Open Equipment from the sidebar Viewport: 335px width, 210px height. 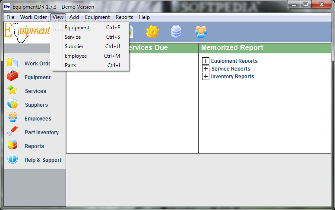[x=38, y=77]
